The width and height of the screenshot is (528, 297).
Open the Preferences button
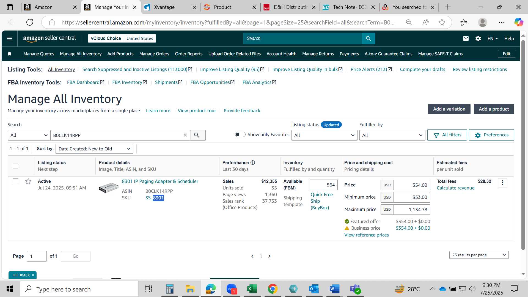tap(491, 135)
